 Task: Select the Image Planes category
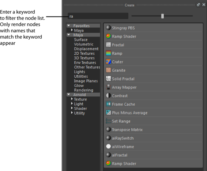point(86,81)
